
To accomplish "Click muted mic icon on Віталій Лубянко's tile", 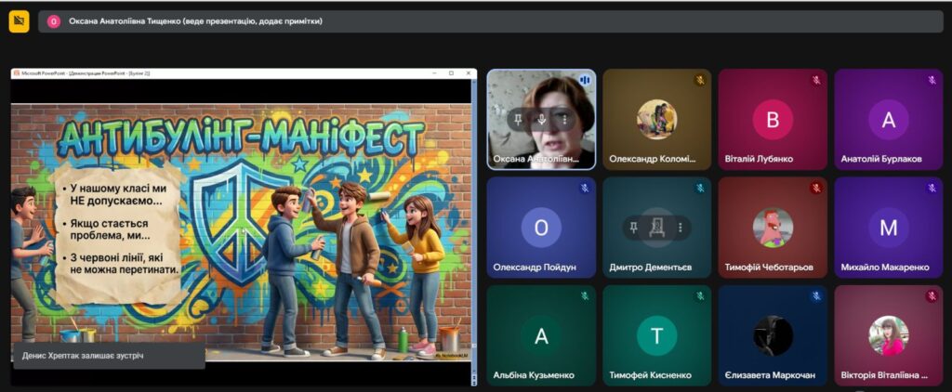I will pyautogui.click(x=815, y=81).
